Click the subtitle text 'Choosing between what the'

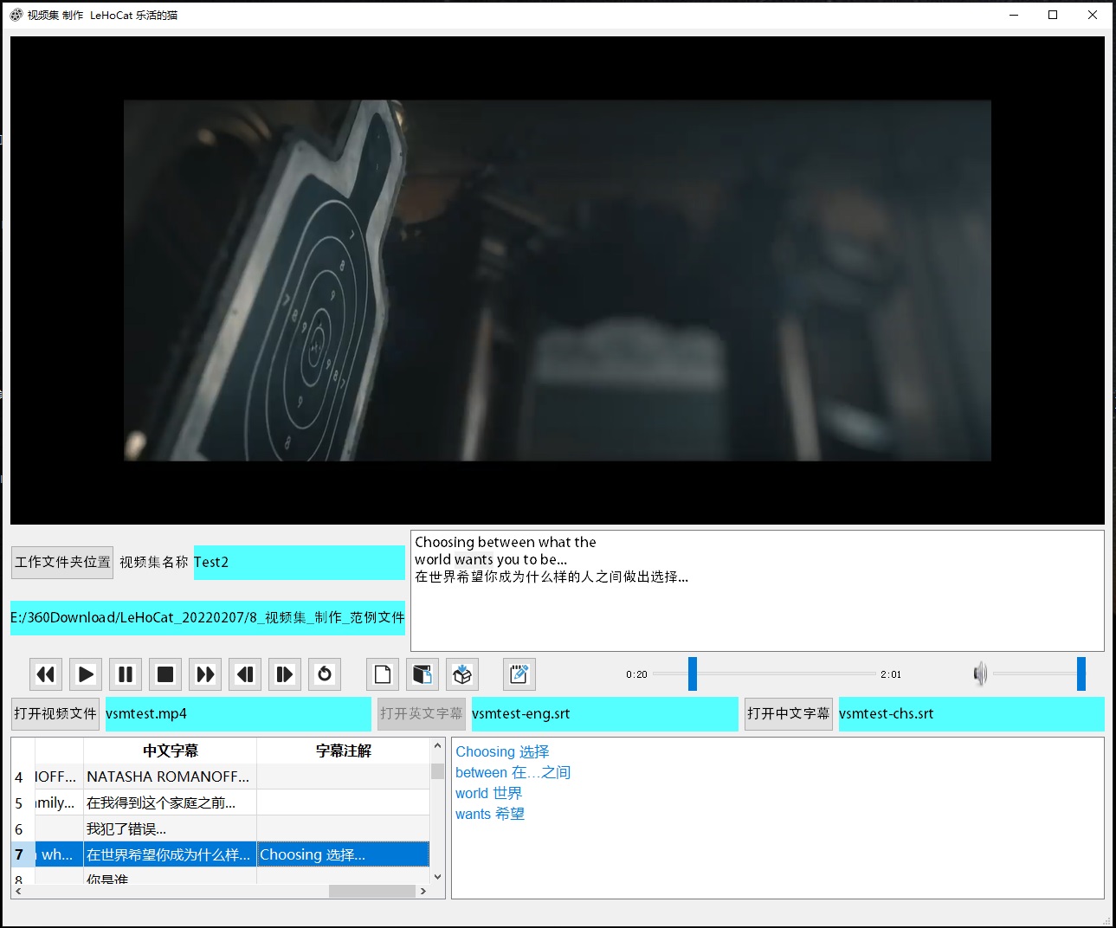click(506, 542)
